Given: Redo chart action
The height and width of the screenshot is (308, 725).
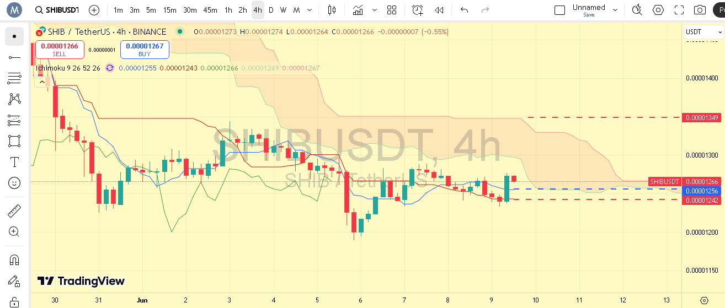Looking at the screenshot, I should 486,10.
